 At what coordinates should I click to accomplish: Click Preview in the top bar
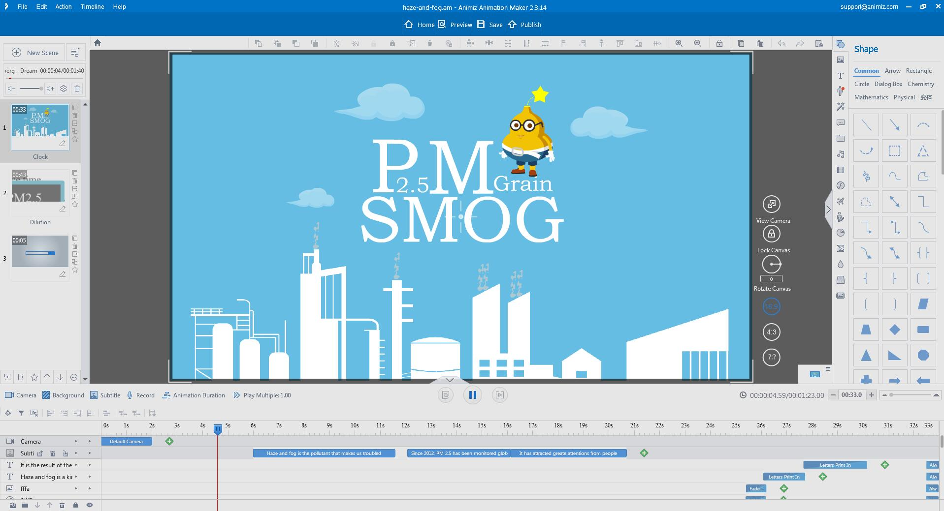coord(456,25)
